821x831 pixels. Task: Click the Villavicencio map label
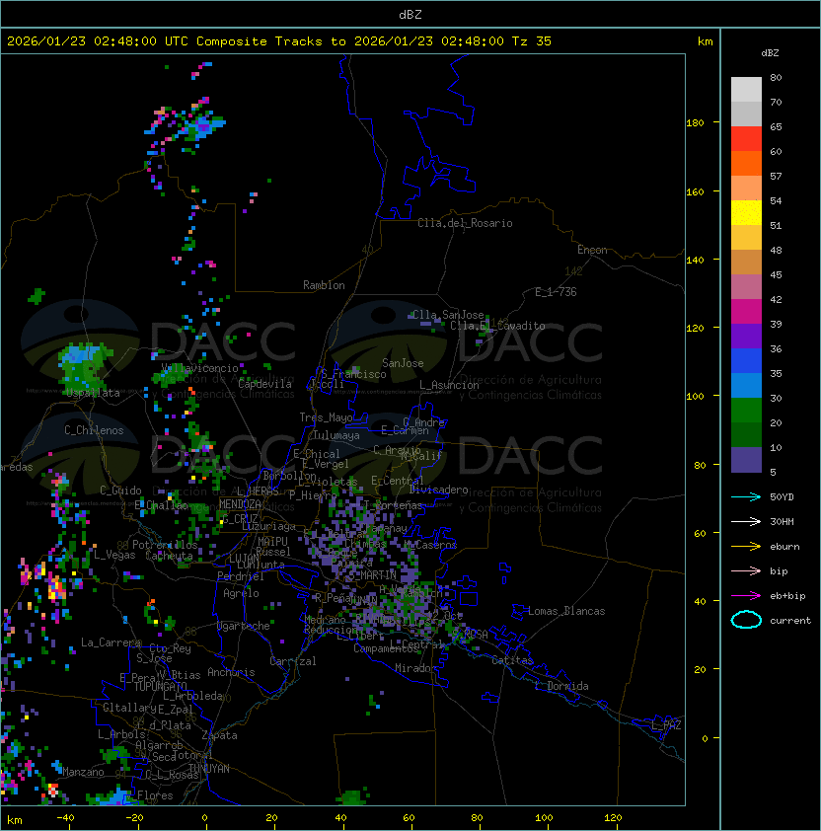click(199, 368)
